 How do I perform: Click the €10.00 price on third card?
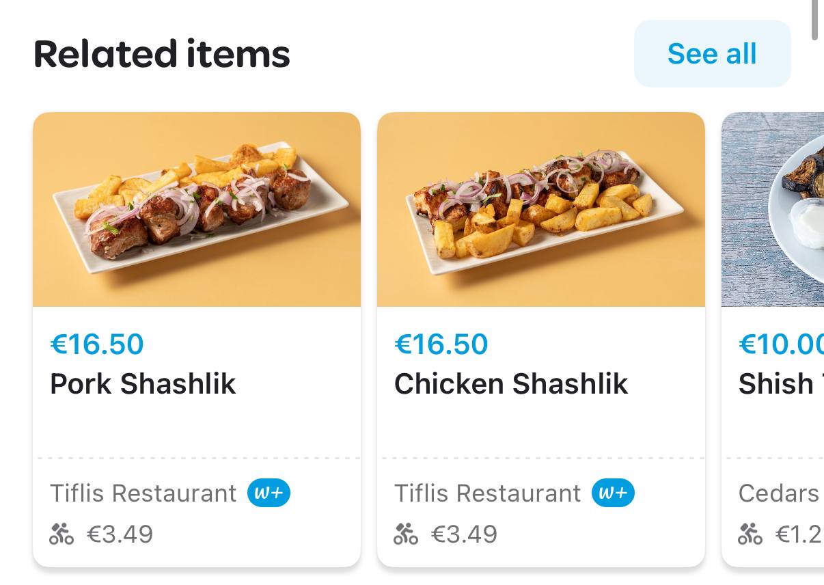(x=780, y=344)
